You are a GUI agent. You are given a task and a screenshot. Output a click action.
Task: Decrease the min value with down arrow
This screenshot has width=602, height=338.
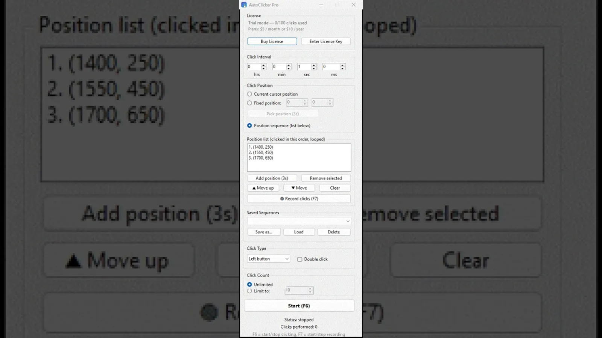click(289, 68)
